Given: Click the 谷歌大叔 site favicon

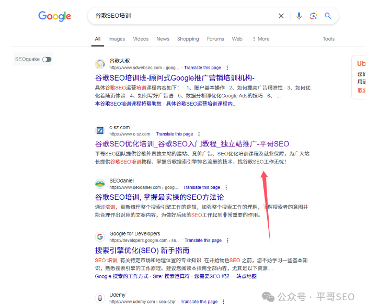Looking at the screenshot, I should [x=100, y=64].
